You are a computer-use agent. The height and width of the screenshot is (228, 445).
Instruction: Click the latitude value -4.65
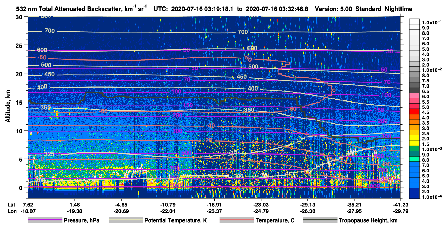click(x=121, y=205)
